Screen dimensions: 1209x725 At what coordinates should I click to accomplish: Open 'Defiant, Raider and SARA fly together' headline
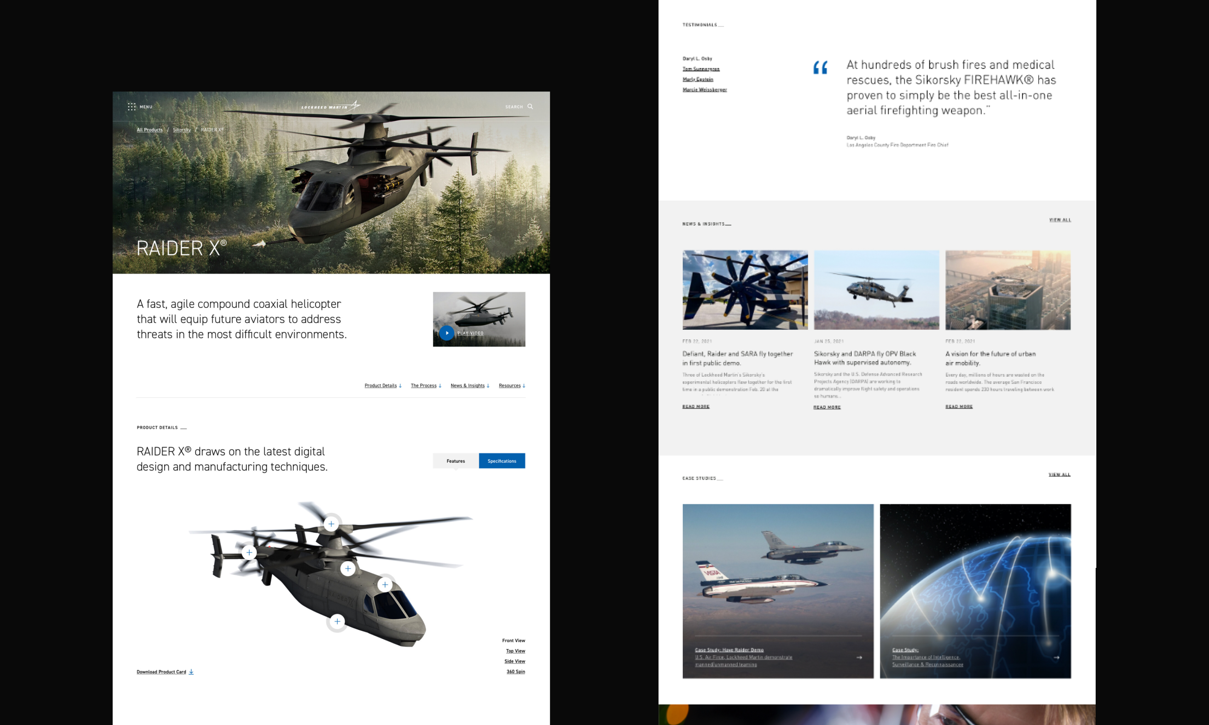[x=737, y=358]
